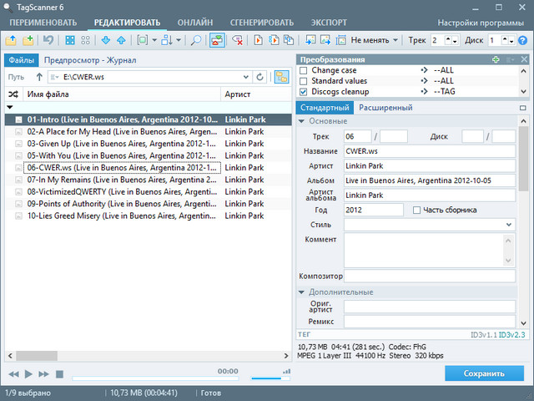This screenshot has height=401, width=534.
Task: Click the refresh icon beside the path field
Action: [260, 77]
